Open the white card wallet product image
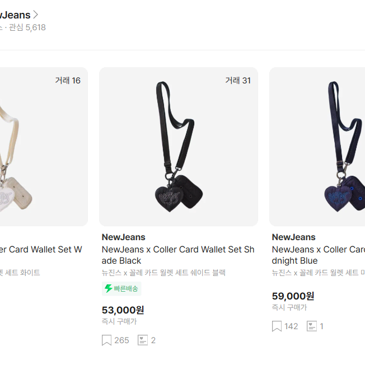 [x=44, y=147]
